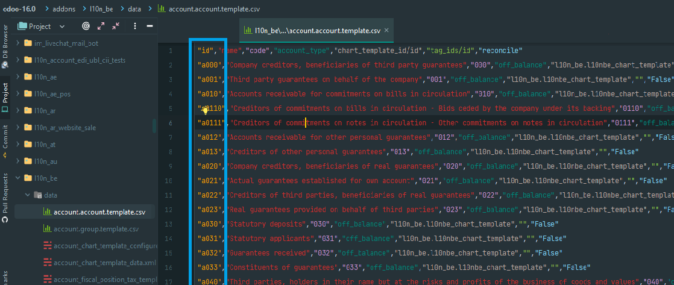Viewport: 674px width, 285px height.
Task: Click the Collapse All icon in Project panel
Action: click(x=115, y=27)
